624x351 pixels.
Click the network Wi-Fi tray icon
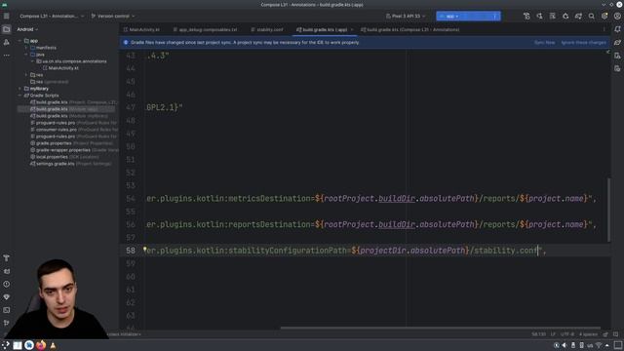pos(598,345)
